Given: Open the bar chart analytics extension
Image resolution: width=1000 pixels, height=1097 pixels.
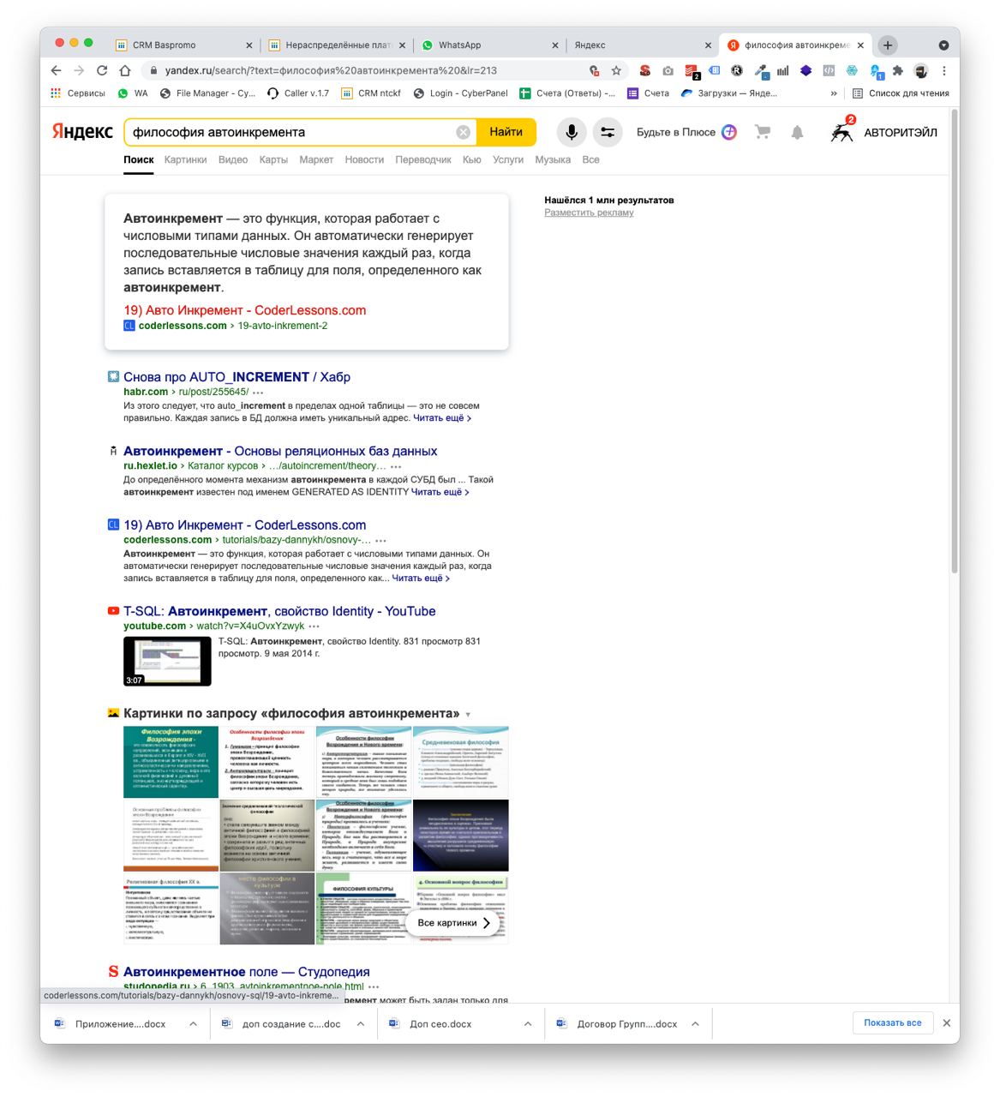Looking at the screenshot, I should click(x=783, y=70).
